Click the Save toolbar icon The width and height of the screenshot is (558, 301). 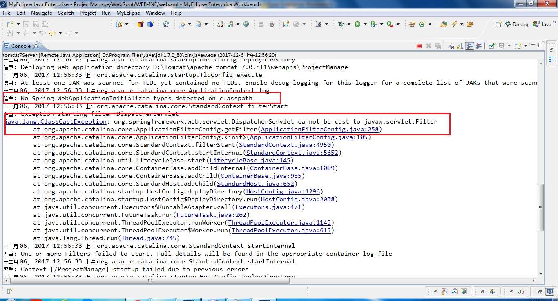click(x=26, y=25)
